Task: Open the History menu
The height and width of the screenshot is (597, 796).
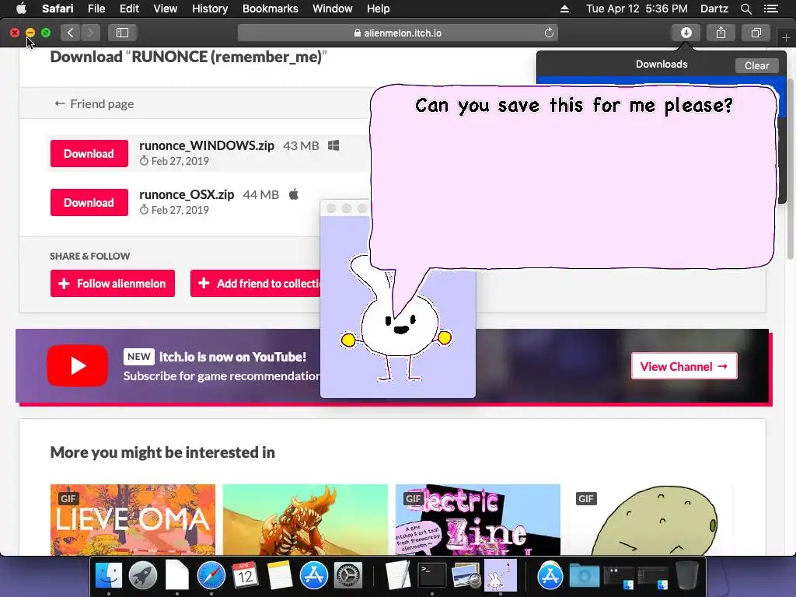Action: coord(210,9)
